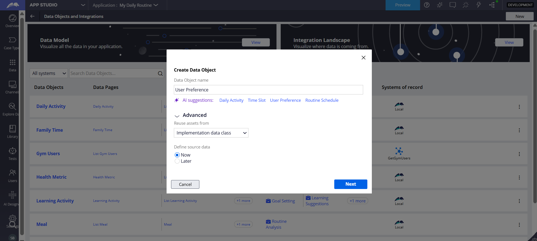Click the Next button
This screenshot has width=537, height=241.
click(x=351, y=184)
